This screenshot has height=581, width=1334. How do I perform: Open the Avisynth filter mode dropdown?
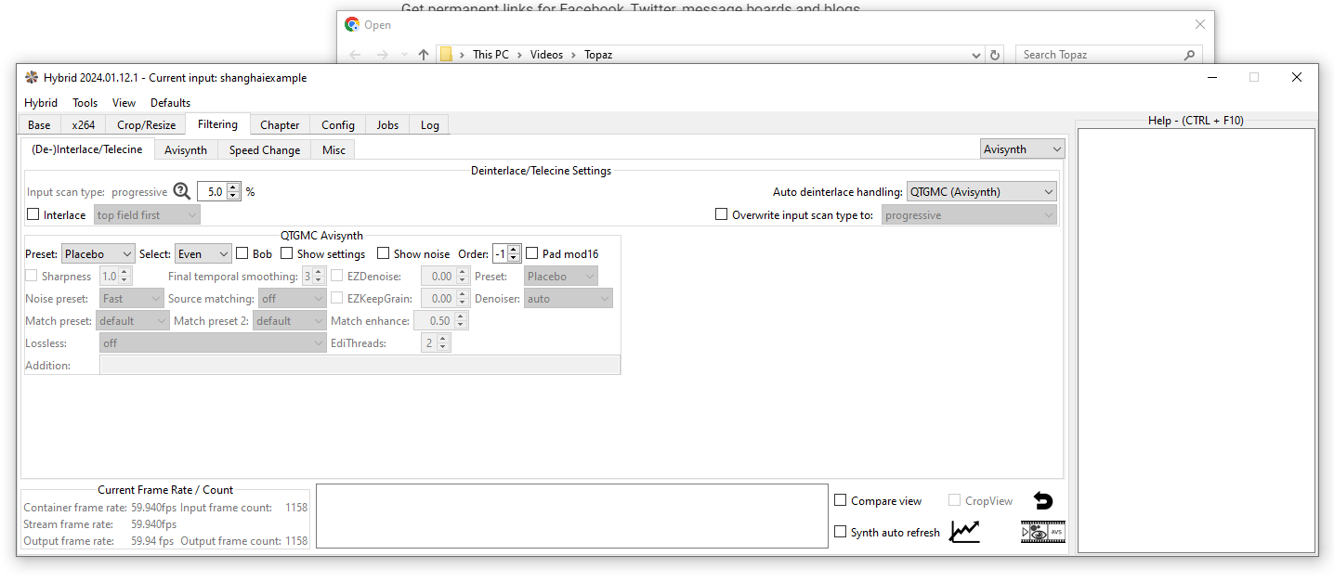pos(1023,148)
